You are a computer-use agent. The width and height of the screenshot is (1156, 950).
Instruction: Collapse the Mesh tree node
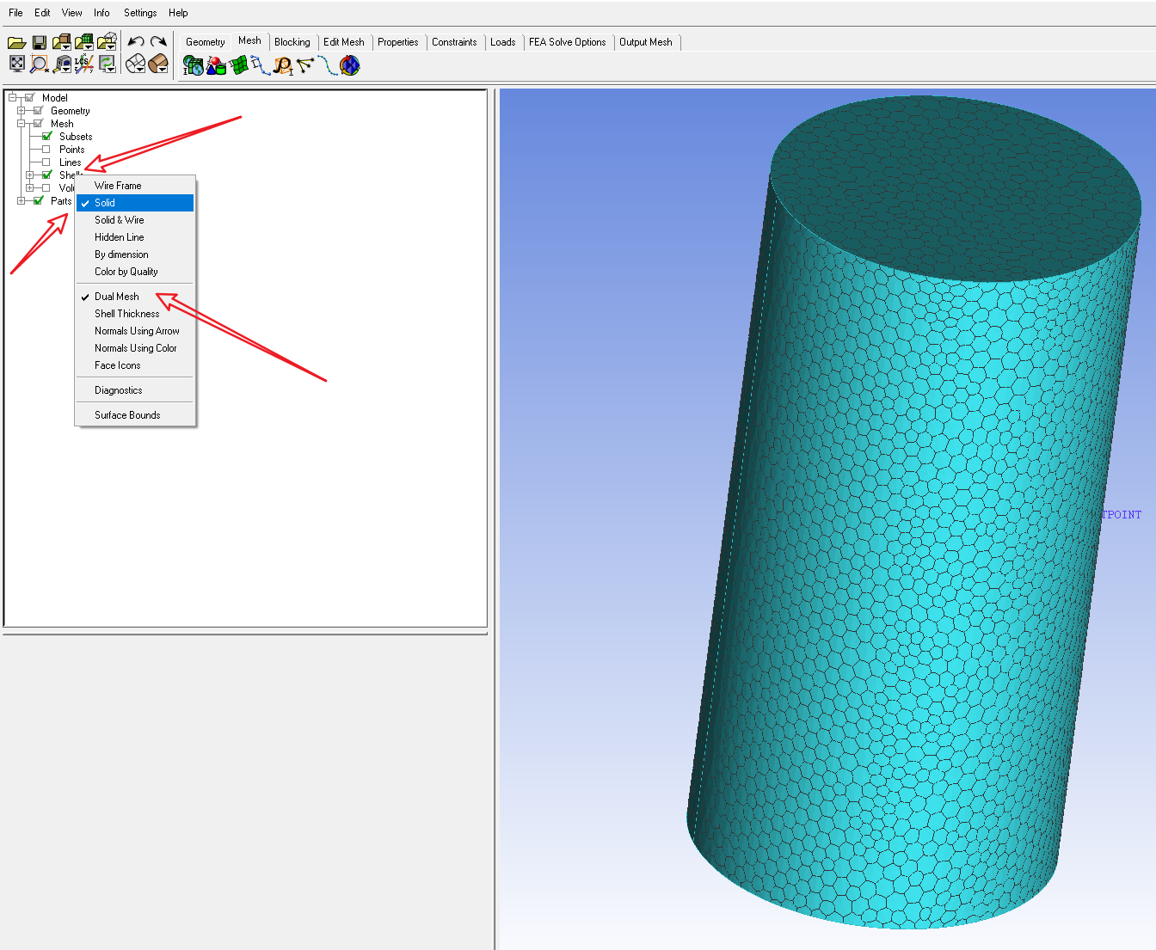click(x=21, y=124)
